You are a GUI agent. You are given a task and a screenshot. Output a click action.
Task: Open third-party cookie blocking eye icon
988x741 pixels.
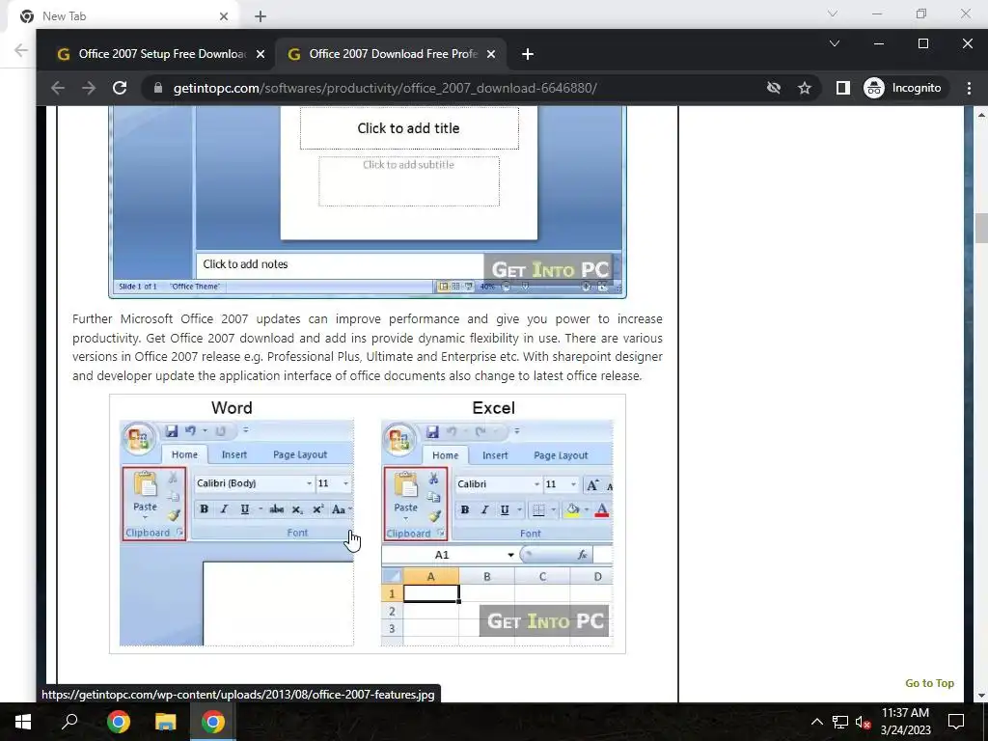774,88
